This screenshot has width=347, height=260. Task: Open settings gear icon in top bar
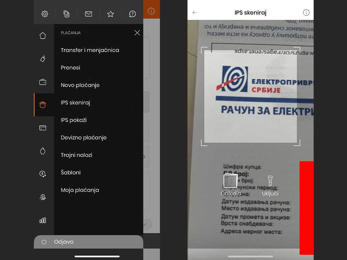click(x=45, y=14)
